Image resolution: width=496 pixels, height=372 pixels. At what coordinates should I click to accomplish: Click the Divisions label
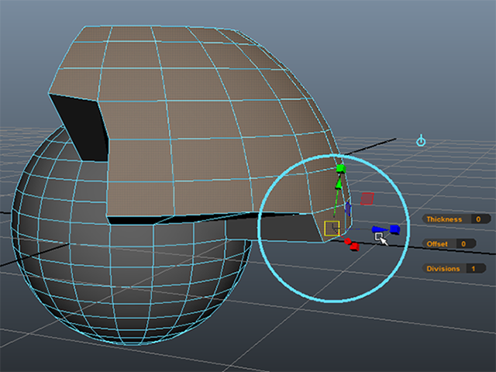click(x=443, y=269)
